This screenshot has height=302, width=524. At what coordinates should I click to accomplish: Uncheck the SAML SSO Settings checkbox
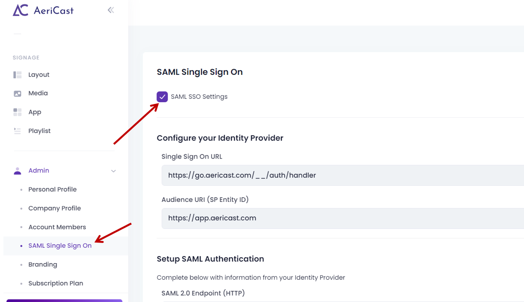pos(162,97)
